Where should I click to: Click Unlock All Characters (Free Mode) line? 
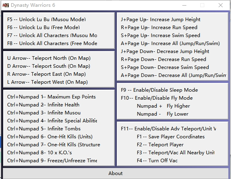52,43
